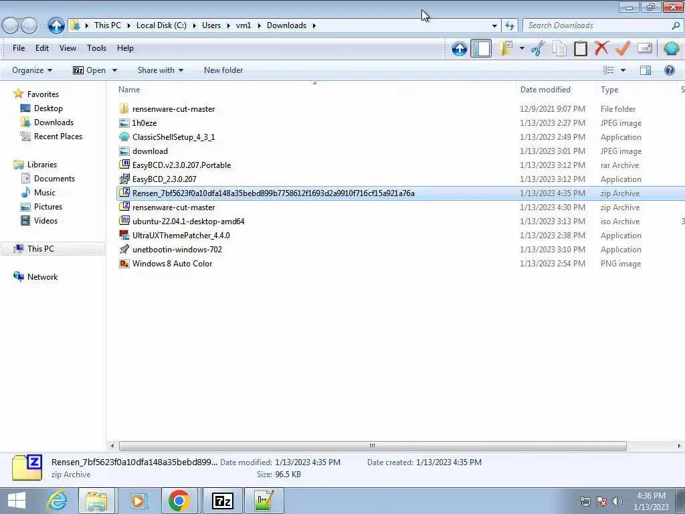Select Network in navigation pane
The width and height of the screenshot is (685, 514).
(42, 276)
